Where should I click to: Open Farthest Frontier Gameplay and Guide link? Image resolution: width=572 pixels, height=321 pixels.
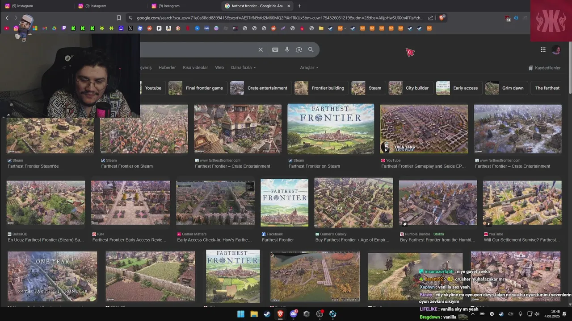(x=423, y=166)
